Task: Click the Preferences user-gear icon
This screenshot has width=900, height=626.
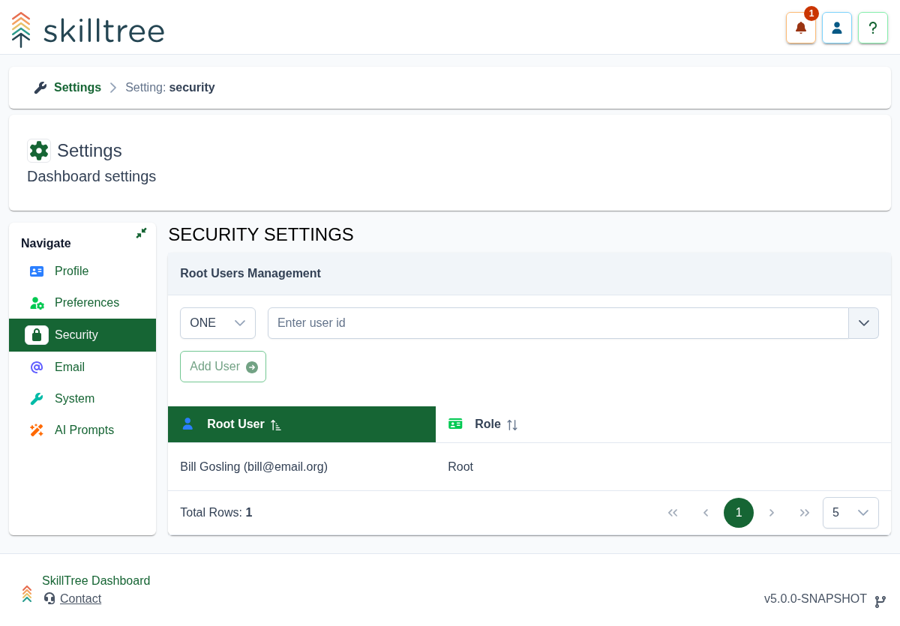Action: pos(37,303)
